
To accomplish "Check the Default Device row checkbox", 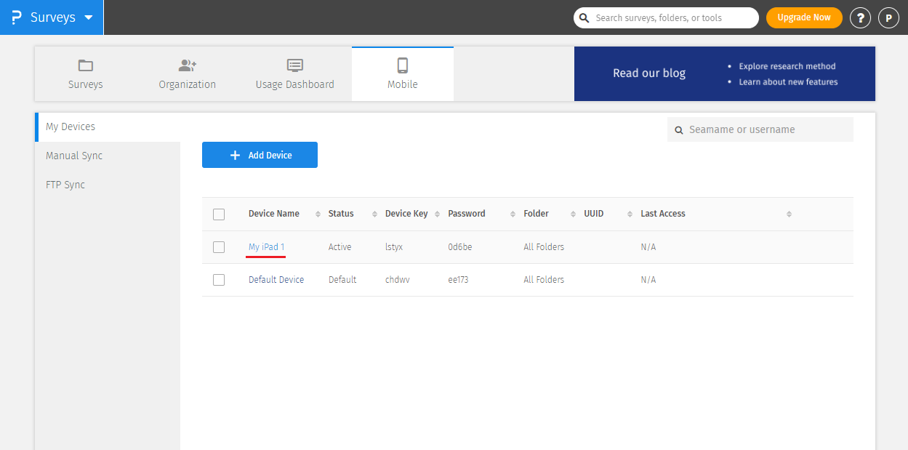I will (x=219, y=280).
